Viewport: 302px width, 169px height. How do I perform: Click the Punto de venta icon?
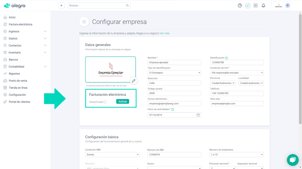click(x=5, y=80)
